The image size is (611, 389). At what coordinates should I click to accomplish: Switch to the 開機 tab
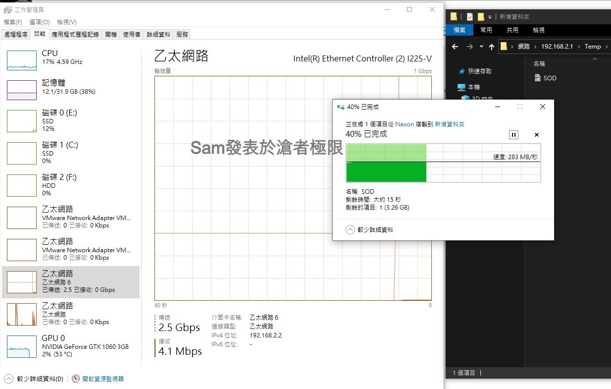click(x=111, y=35)
